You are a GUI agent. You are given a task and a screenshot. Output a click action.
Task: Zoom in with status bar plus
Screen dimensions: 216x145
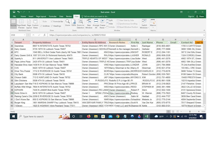(199, 112)
